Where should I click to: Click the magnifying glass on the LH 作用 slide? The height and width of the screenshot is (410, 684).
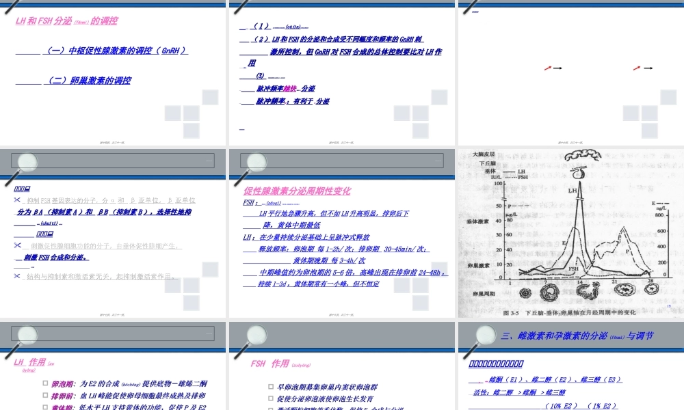(x=26, y=336)
